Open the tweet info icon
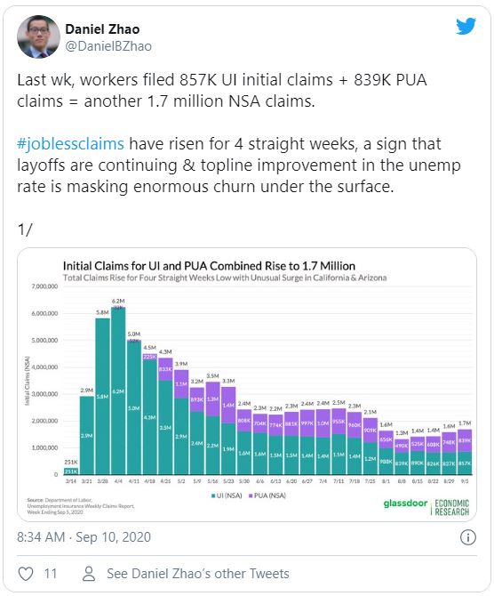 click(x=468, y=537)
